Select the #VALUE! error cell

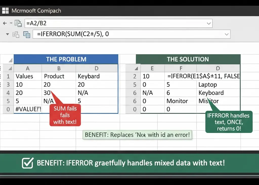(x=28, y=109)
